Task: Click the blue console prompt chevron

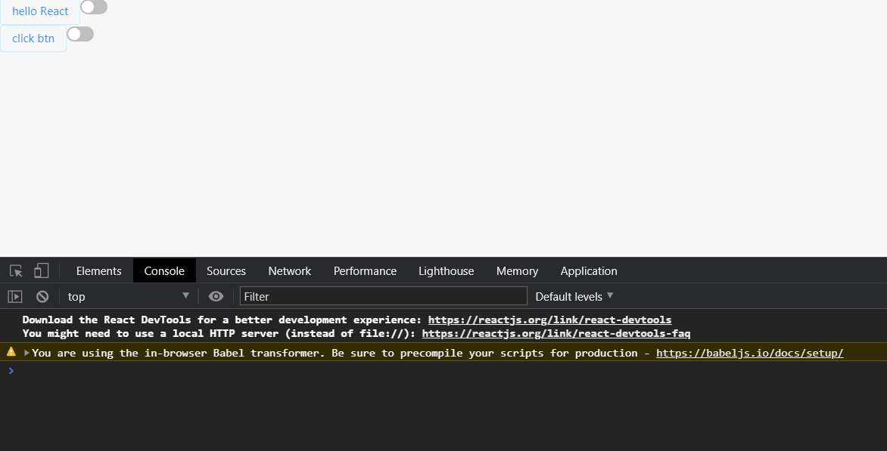Action: [x=11, y=371]
